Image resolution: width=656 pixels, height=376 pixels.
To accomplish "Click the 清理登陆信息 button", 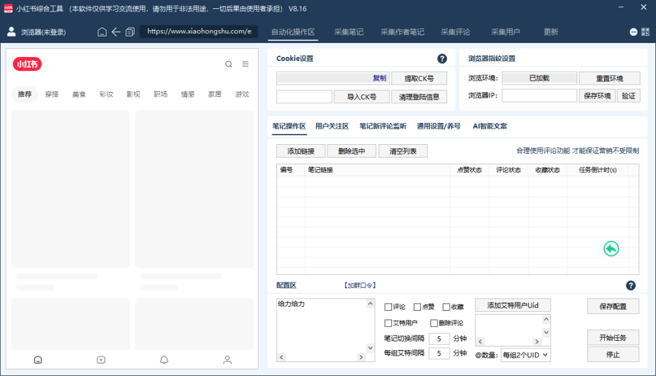I will tap(419, 97).
